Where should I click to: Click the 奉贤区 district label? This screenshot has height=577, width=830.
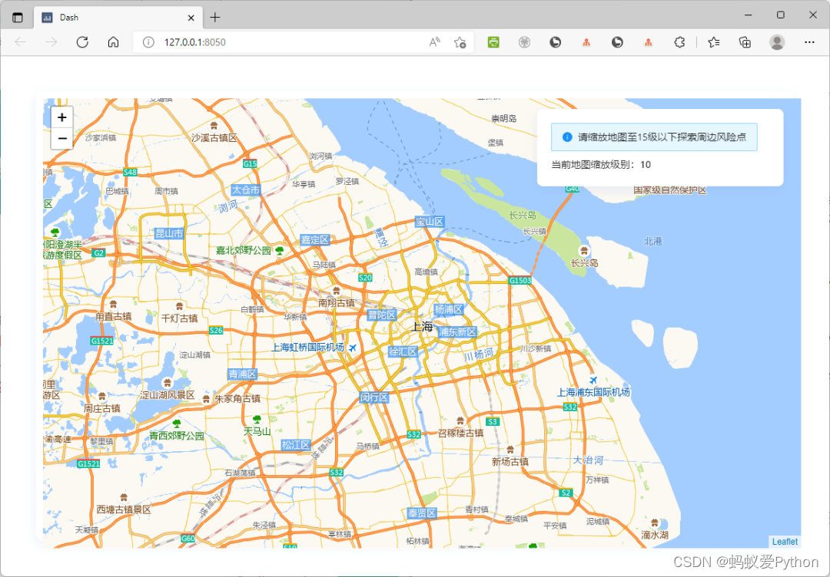tap(422, 513)
